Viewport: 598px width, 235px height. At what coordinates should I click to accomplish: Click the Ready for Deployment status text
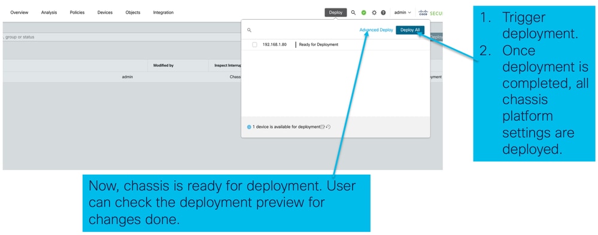click(318, 45)
